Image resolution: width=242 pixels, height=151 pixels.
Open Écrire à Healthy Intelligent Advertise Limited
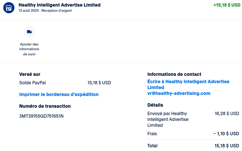tap(188, 84)
